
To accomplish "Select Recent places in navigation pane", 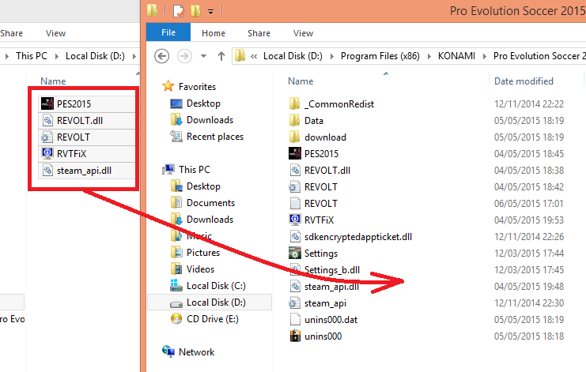I will click(x=206, y=137).
